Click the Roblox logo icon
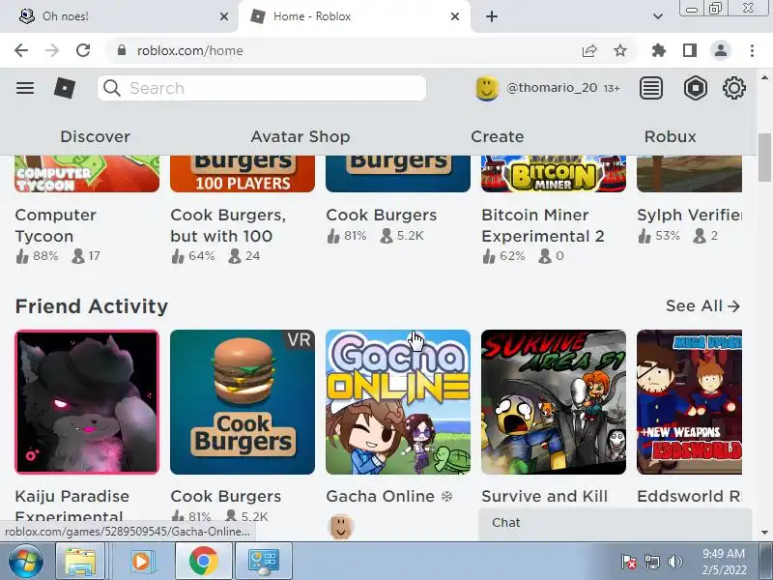This screenshot has height=580, width=773. pos(65,88)
